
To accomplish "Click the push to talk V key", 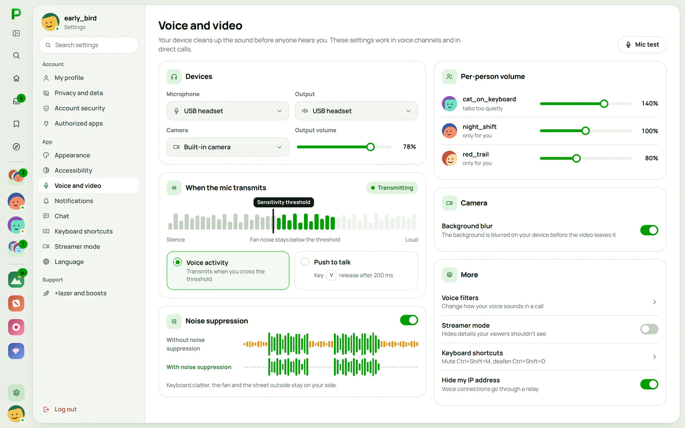I will (x=331, y=275).
